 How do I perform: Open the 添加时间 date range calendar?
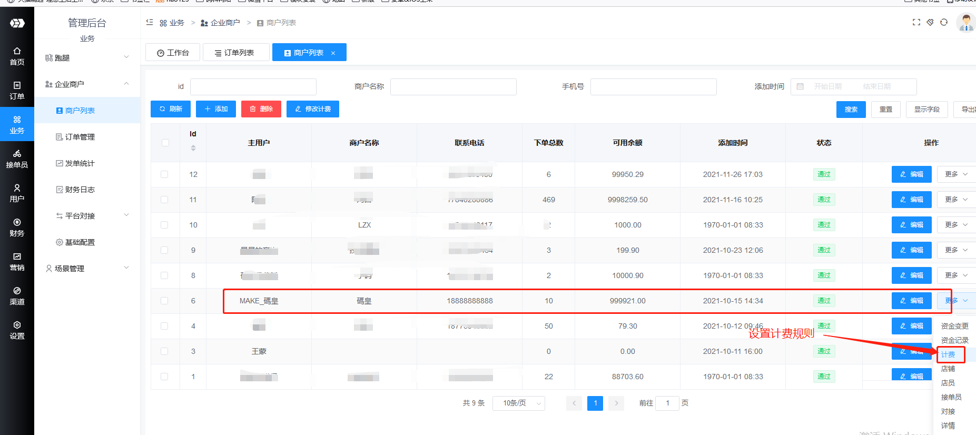[x=800, y=86]
